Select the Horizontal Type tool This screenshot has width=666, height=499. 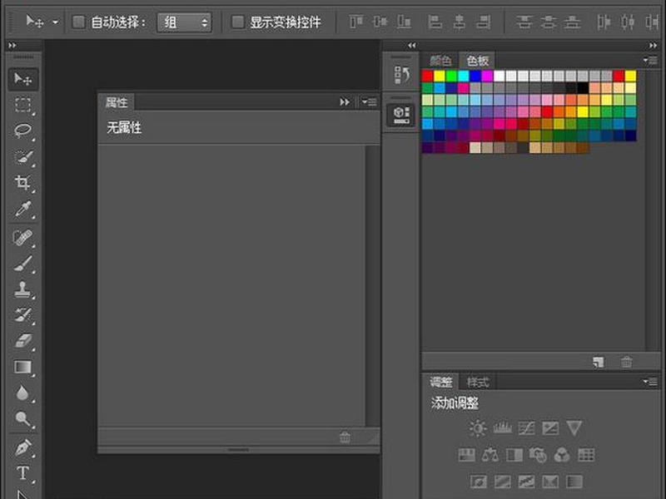[x=23, y=473]
